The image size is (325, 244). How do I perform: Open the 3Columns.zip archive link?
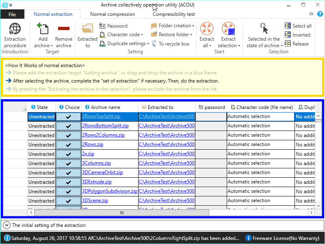coord(96,163)
